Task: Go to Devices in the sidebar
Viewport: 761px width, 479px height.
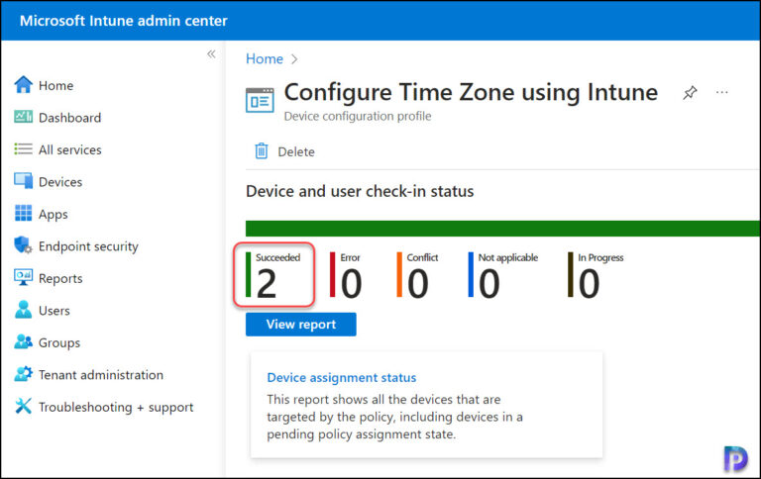Action: click(60, 182)
